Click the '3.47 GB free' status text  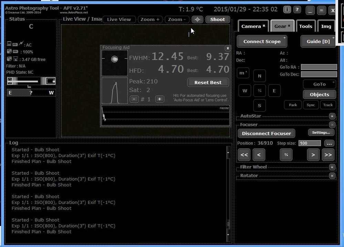[x=33, y=60]
